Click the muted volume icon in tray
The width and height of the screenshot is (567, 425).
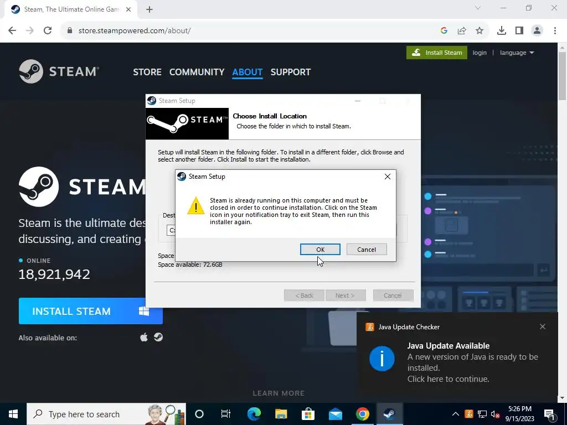pos(495,414)
